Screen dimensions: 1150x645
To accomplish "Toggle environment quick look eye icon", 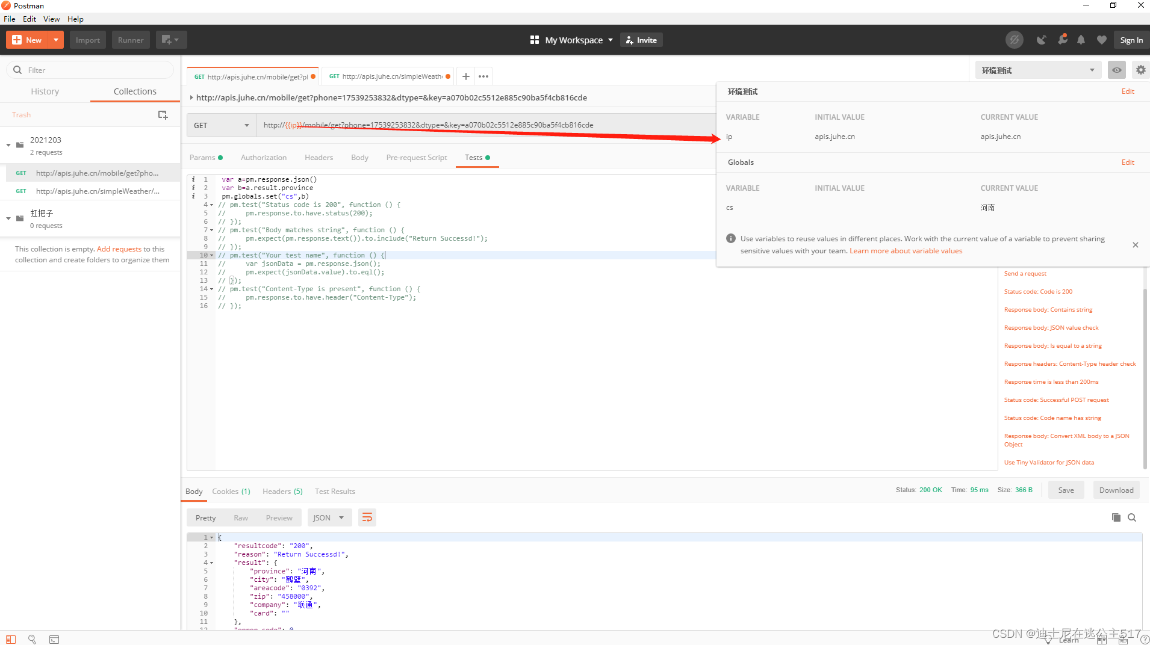I will pos(1117,70).
